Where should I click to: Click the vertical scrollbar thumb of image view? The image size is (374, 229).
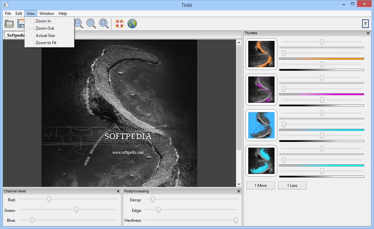coord(239,98)
